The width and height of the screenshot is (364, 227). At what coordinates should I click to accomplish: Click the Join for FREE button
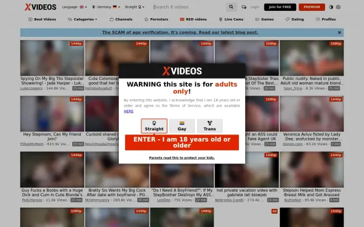[x=280, y=7]
